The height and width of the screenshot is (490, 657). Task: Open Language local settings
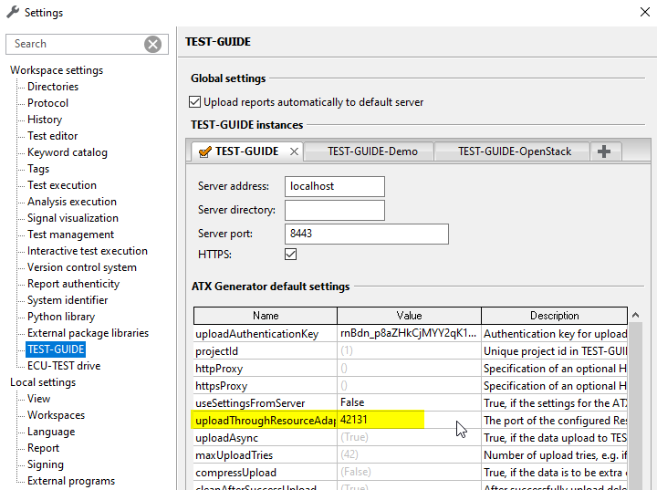(51, 432)
